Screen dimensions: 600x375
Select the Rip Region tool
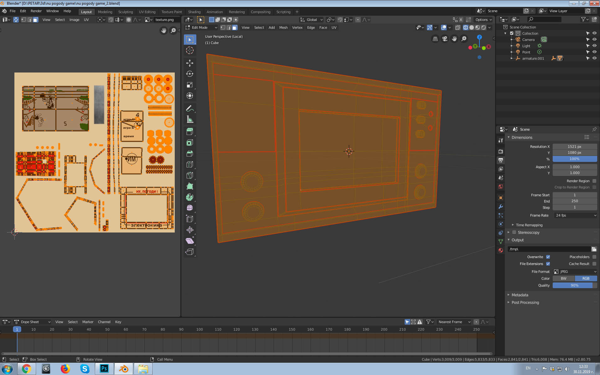coord(190,252)
